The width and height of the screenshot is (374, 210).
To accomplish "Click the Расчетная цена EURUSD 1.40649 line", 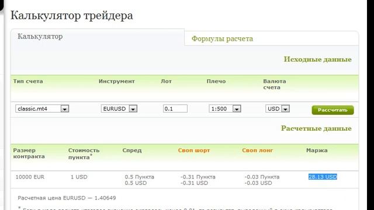I will [67, 198].
